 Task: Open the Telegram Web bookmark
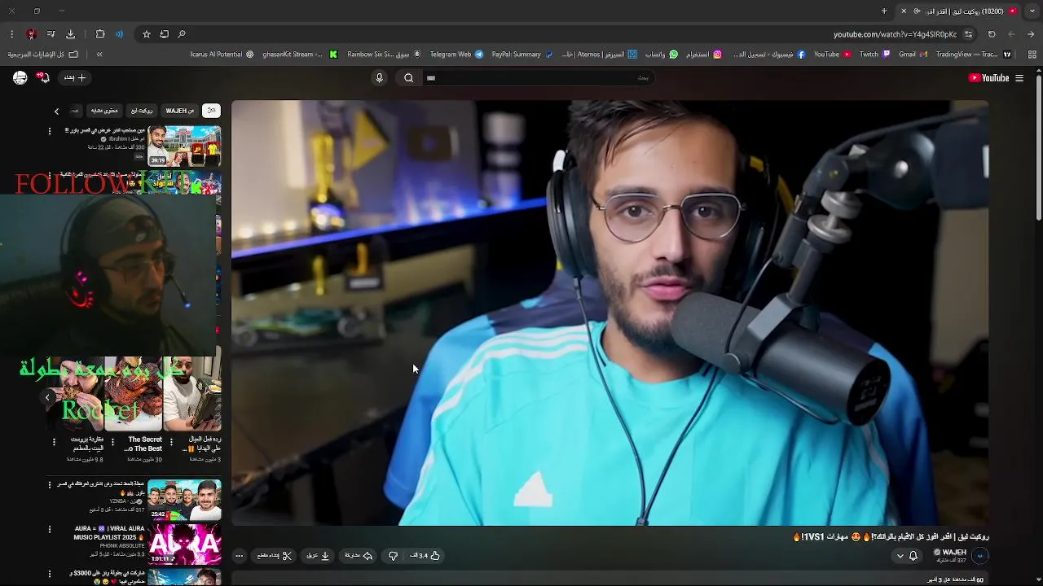pos(456,55)
